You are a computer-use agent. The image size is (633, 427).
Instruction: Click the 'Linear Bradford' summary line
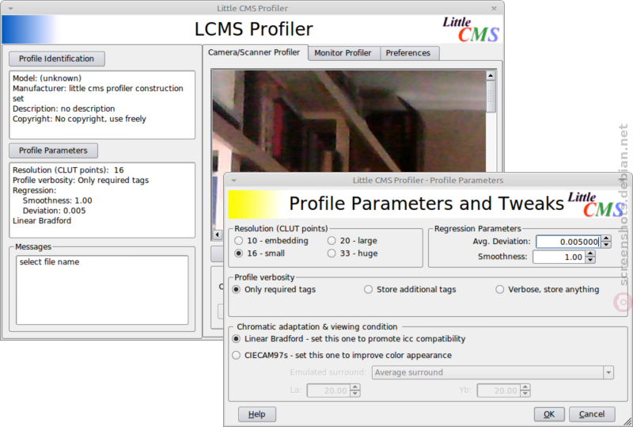tap(42, 221)
